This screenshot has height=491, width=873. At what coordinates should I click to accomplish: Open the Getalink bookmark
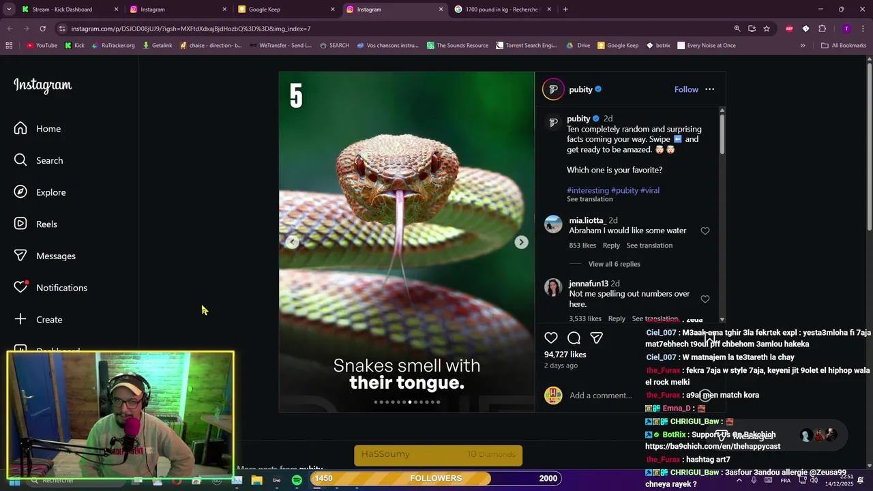pyautogui.click(x=157, y=46)
